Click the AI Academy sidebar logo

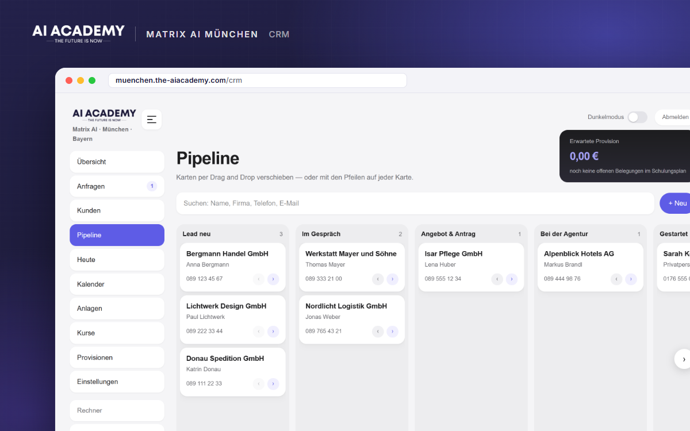[x=104, y=115]
